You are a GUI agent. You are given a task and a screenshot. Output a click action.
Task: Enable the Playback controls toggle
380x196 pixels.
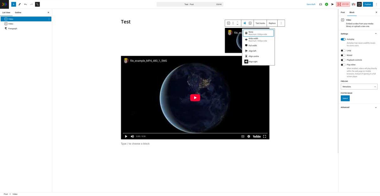point(343,60)
